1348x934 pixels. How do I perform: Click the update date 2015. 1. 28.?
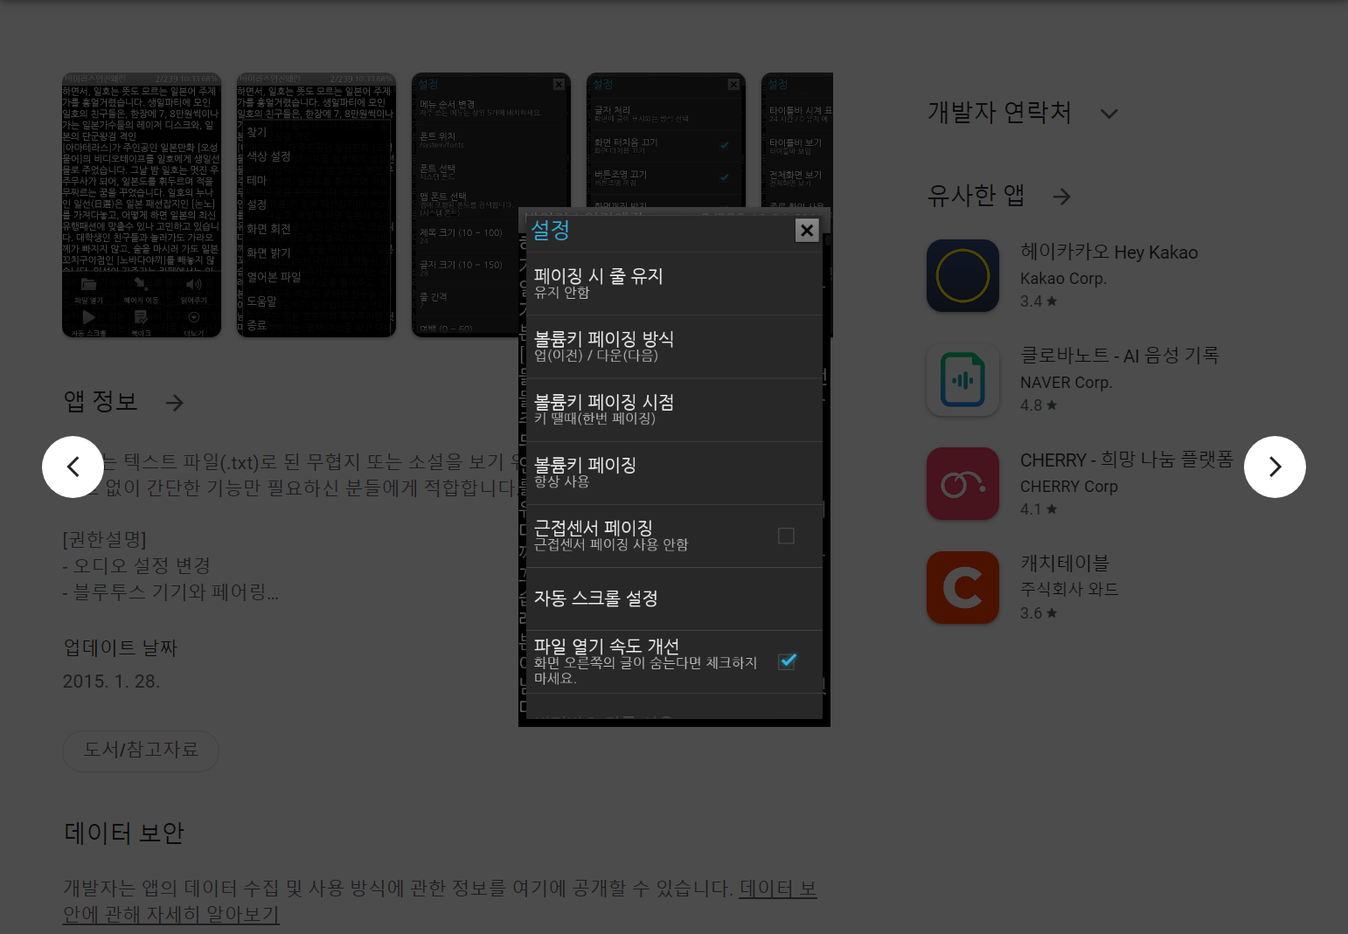[x=111, y=681]
